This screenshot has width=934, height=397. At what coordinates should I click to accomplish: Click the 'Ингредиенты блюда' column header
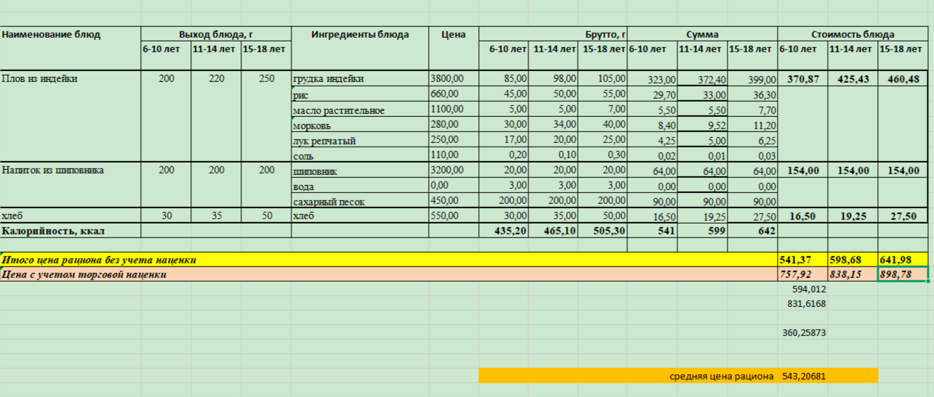coord(360,34)
